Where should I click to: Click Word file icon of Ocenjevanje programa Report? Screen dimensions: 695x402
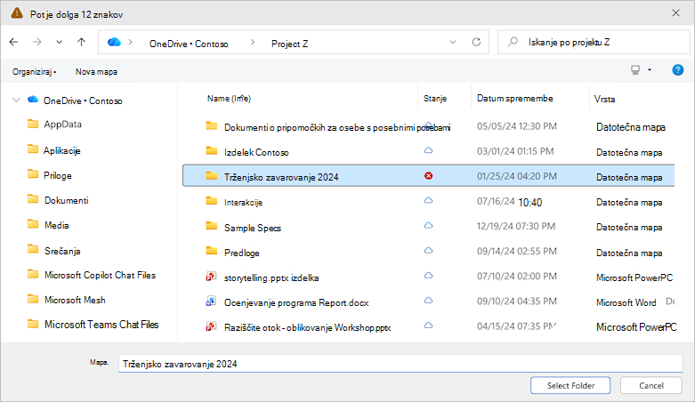point(211,301)
